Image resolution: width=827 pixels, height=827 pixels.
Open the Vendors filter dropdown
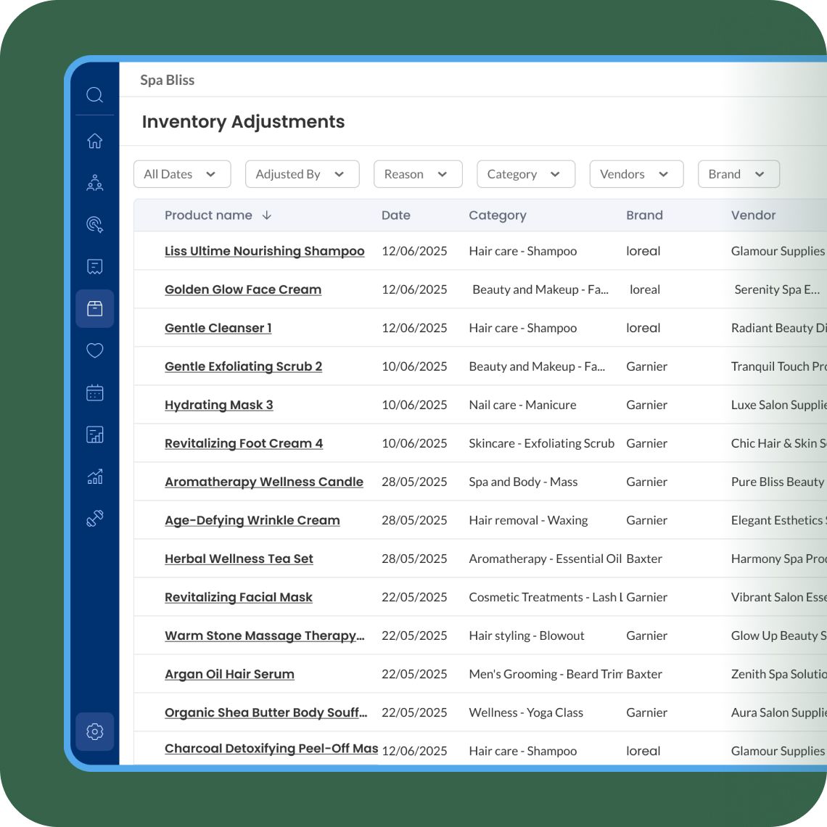tap(637, 174)
